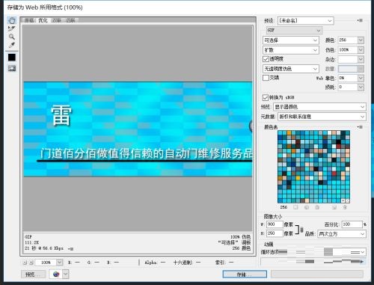Open the 颜色 256 colors dropdown arrow

coord(361,40)
